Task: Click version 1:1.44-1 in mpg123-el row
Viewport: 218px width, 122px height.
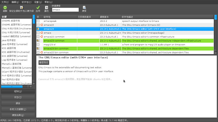Action: [x=105, y=44]
